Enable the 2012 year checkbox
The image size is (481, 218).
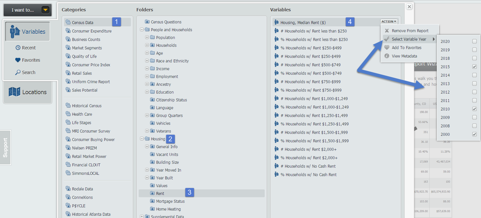(475, 92)
